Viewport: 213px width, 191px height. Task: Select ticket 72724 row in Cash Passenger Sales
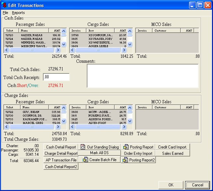point(33,39)
